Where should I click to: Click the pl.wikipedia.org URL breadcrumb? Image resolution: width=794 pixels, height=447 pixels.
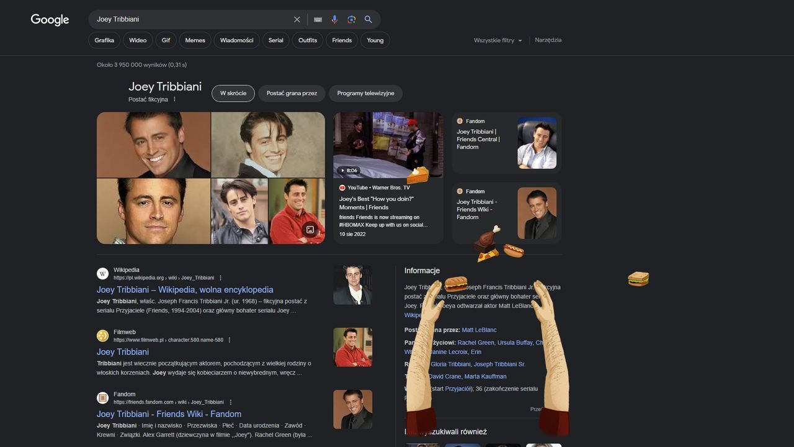[164, 278]
